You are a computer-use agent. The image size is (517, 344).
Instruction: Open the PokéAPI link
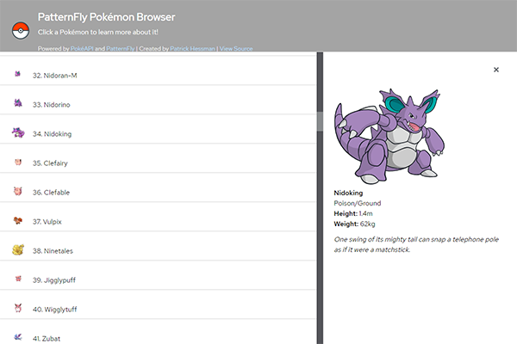81,49
